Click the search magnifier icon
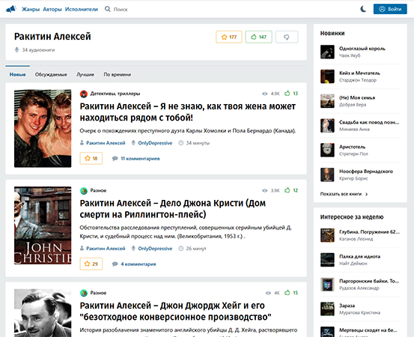The height and width of the screenshot is (337, 414). coord(108,9)
